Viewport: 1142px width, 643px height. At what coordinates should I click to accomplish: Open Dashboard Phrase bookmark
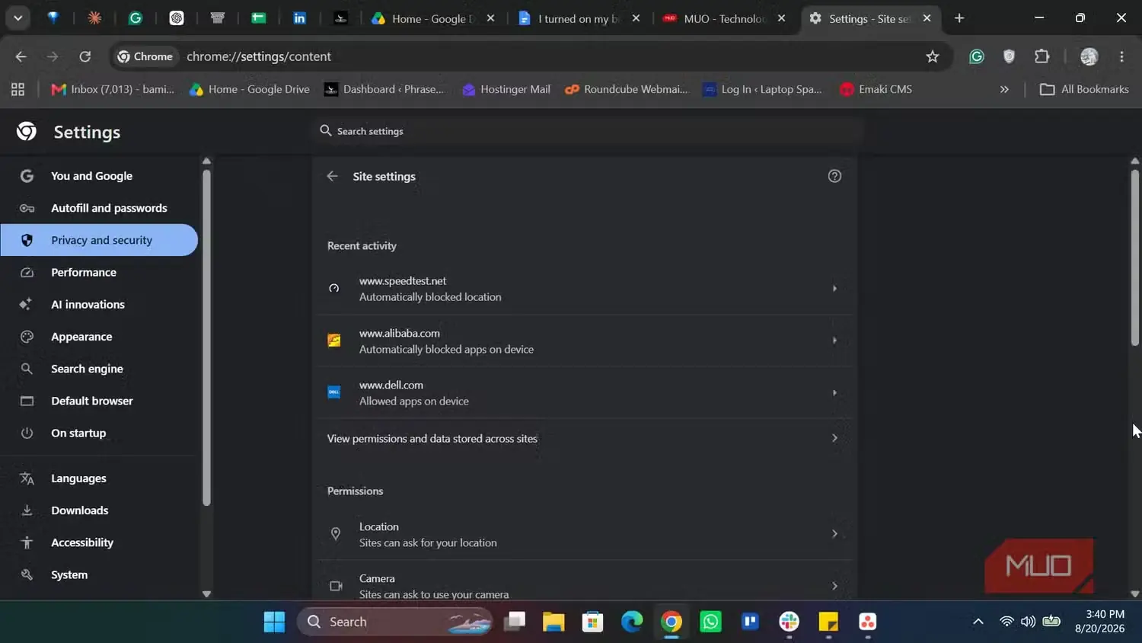click(384, 89)
